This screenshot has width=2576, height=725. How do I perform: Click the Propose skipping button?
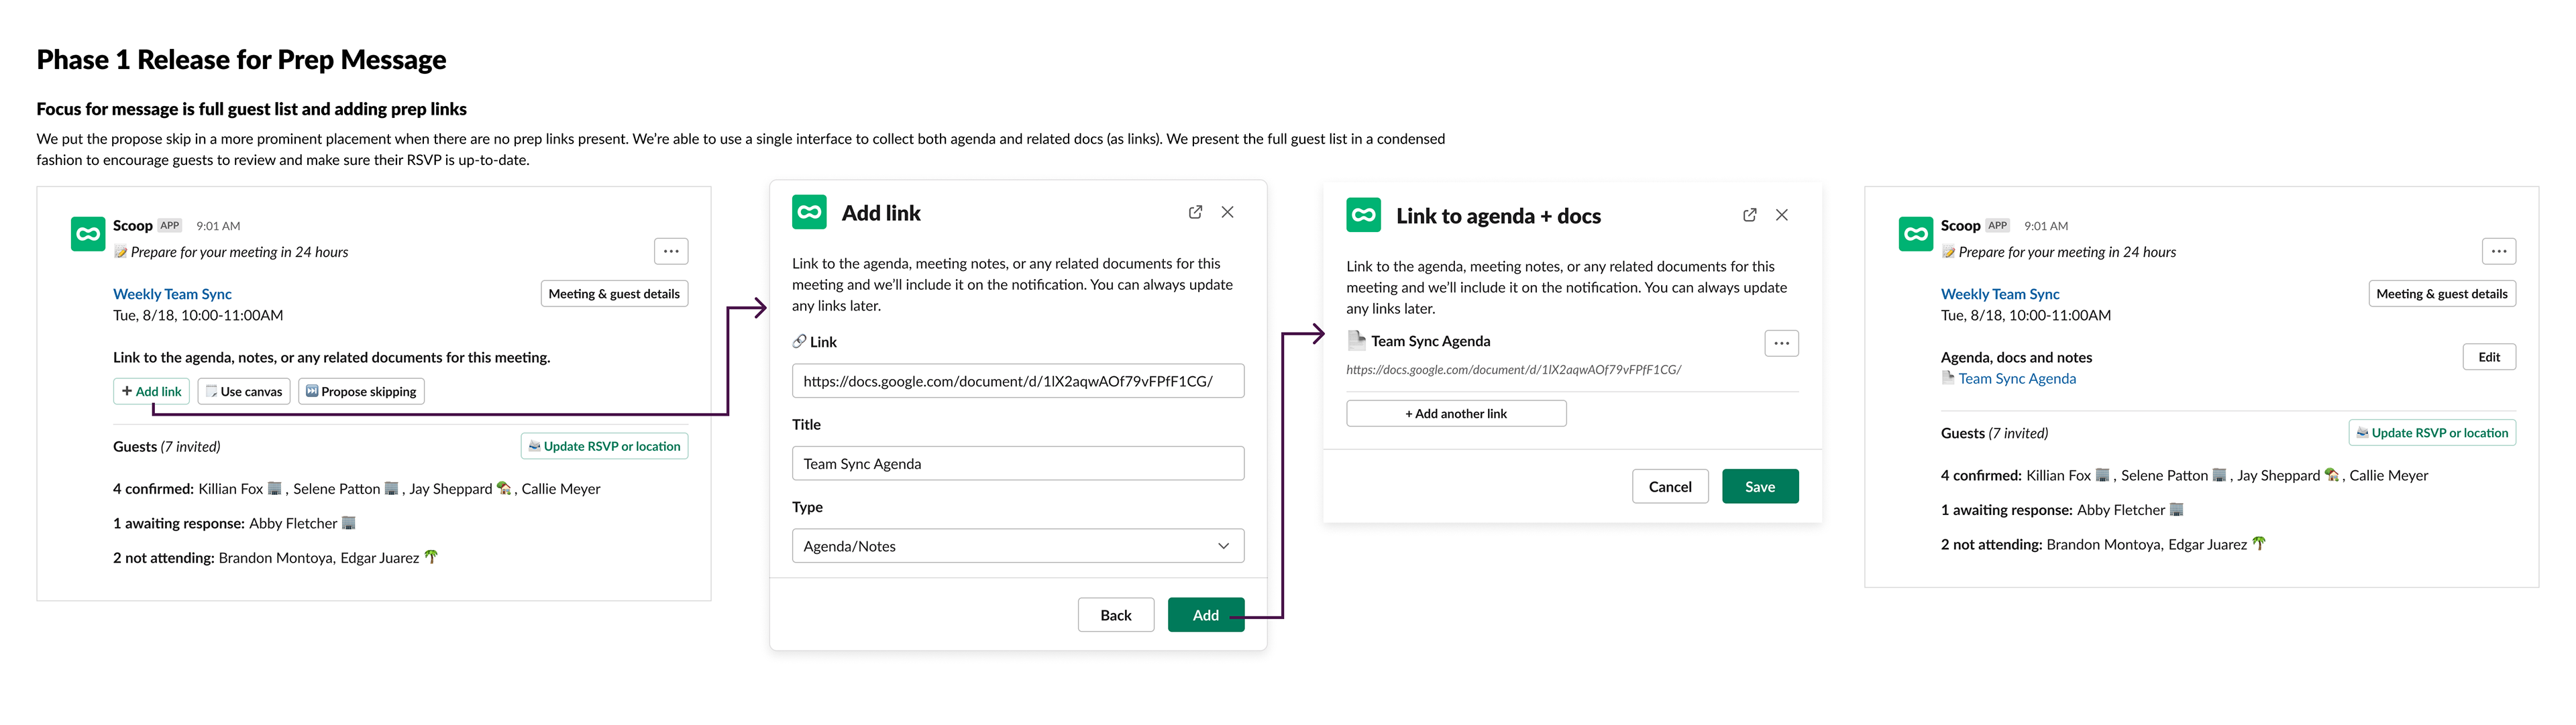point(361,391)
